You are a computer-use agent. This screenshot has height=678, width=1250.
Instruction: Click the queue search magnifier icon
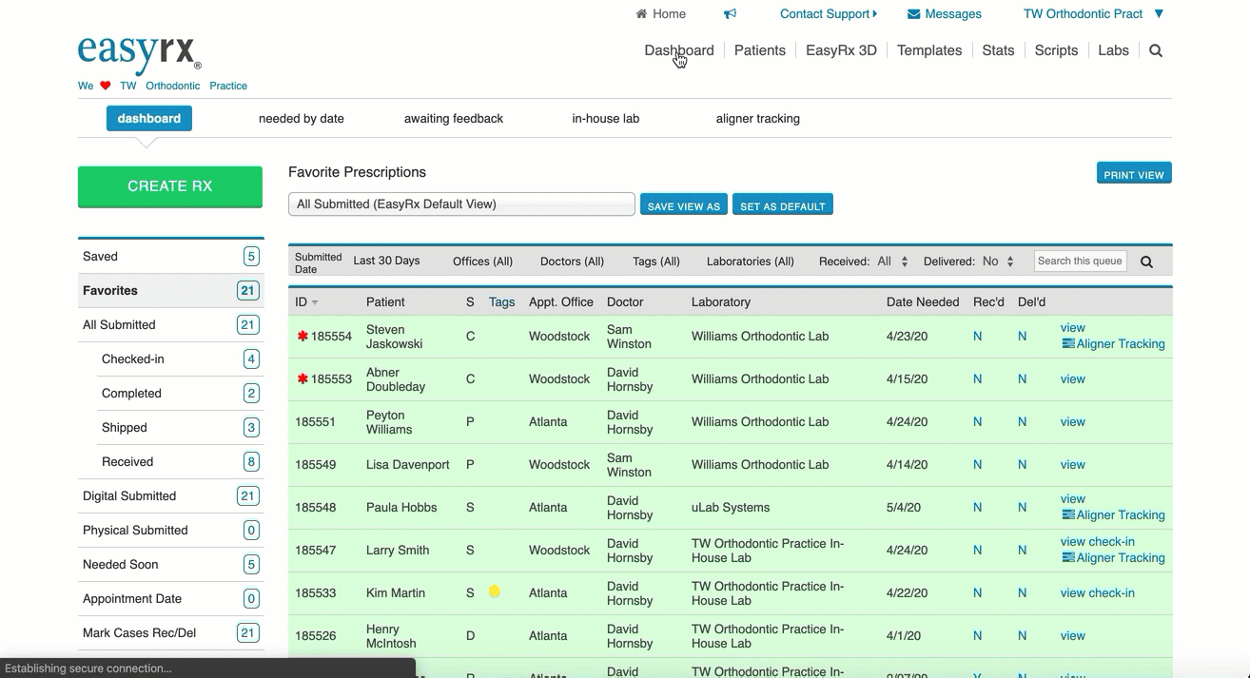[1146, 262]
